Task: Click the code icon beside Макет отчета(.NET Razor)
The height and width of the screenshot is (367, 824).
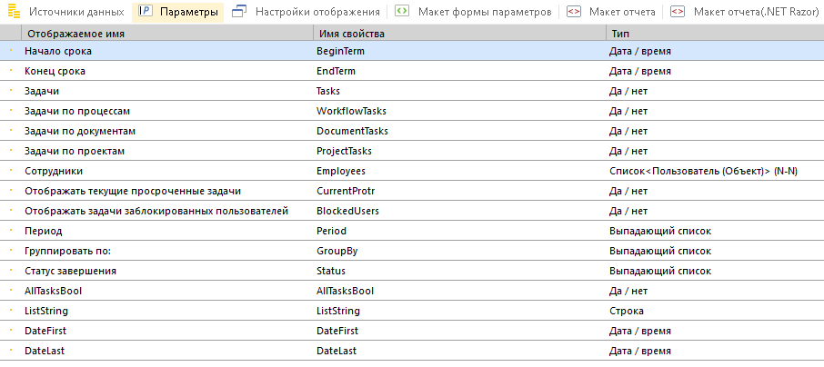Action: (677, 13)
